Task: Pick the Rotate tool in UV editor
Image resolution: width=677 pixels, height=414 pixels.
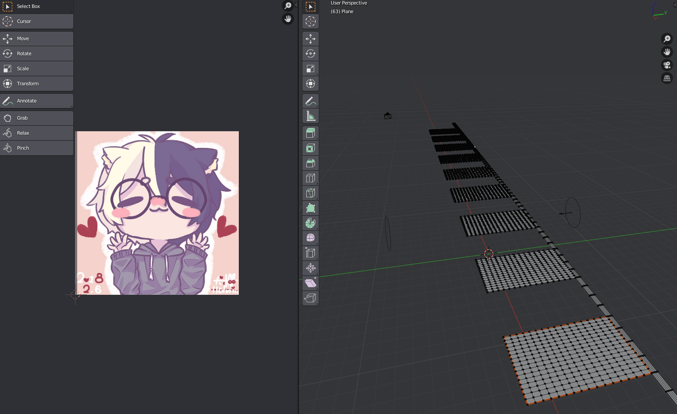Action: [x=37, y=54]
